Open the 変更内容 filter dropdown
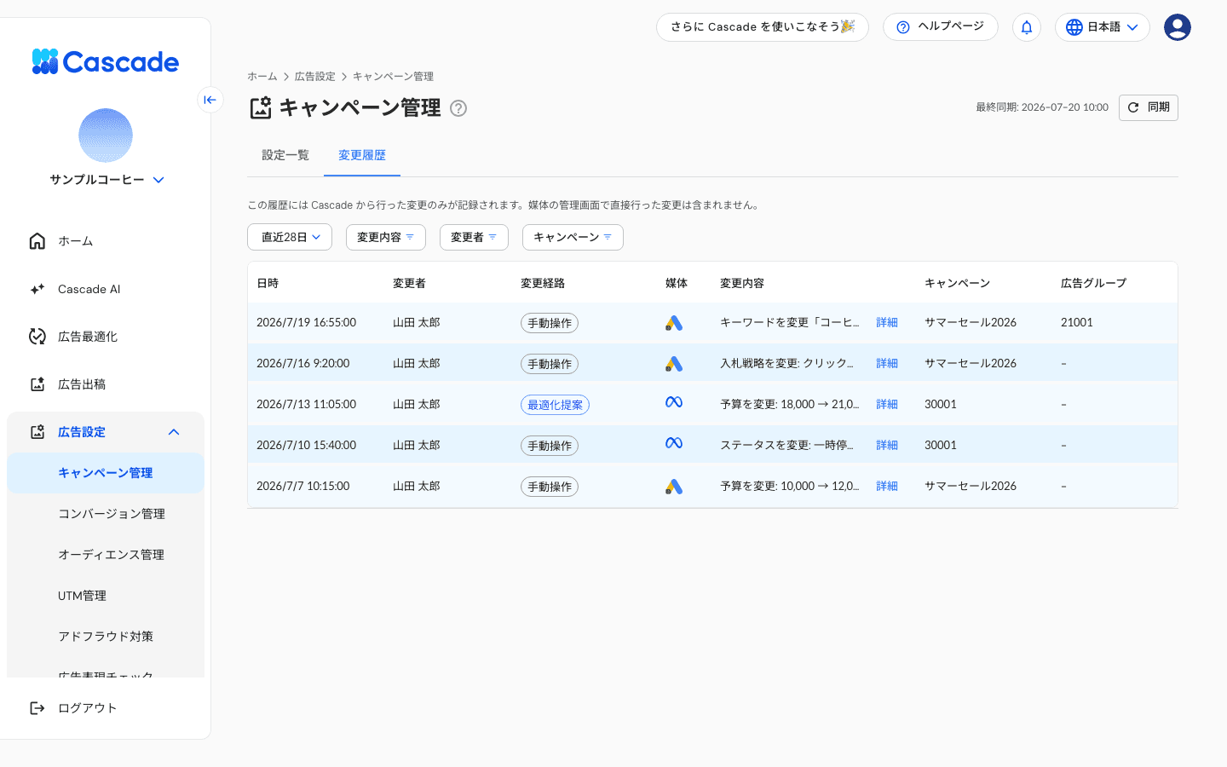Viewport: 1227px width, 767px height. point(386,237)
